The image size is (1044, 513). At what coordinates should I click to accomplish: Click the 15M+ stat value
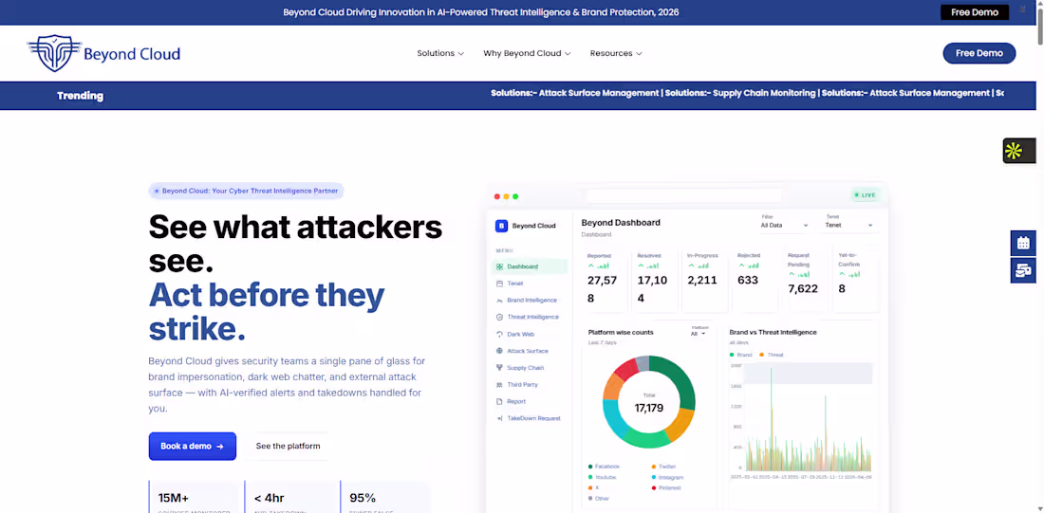tap(173, 498)
